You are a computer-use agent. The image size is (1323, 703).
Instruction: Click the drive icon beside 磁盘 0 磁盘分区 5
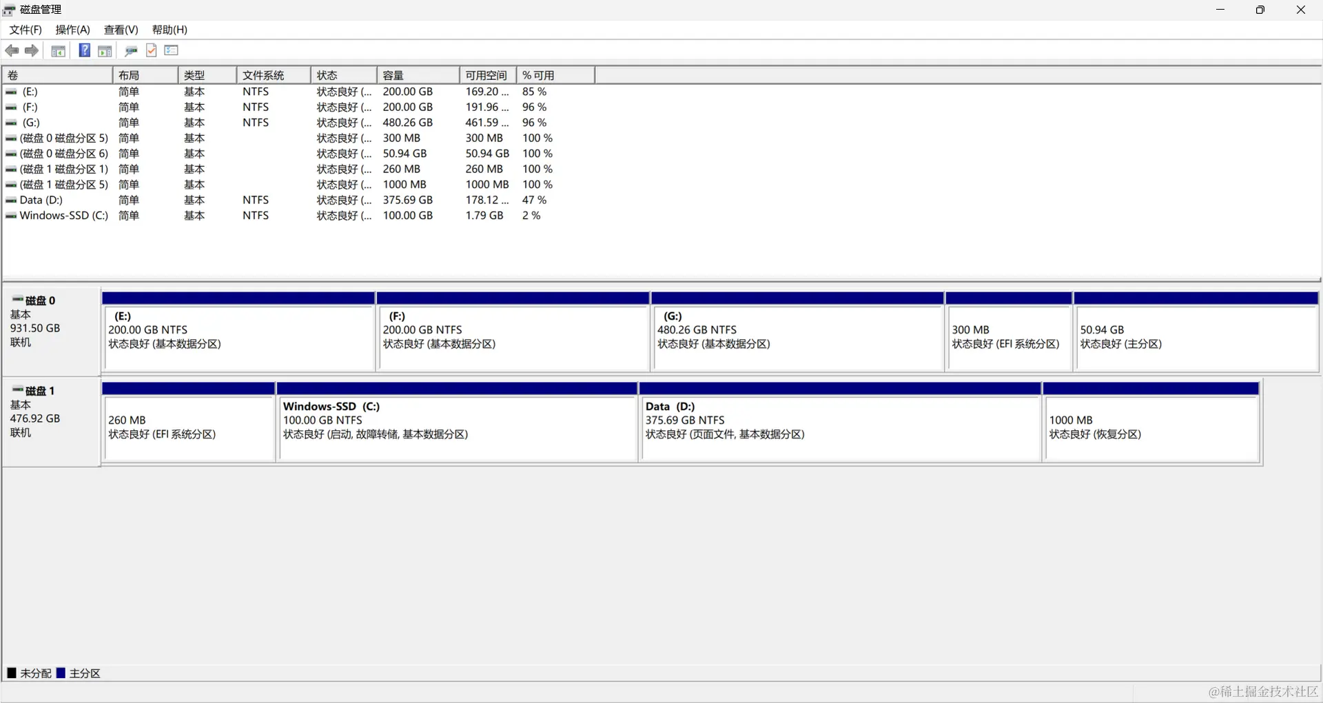click(11, 139)
